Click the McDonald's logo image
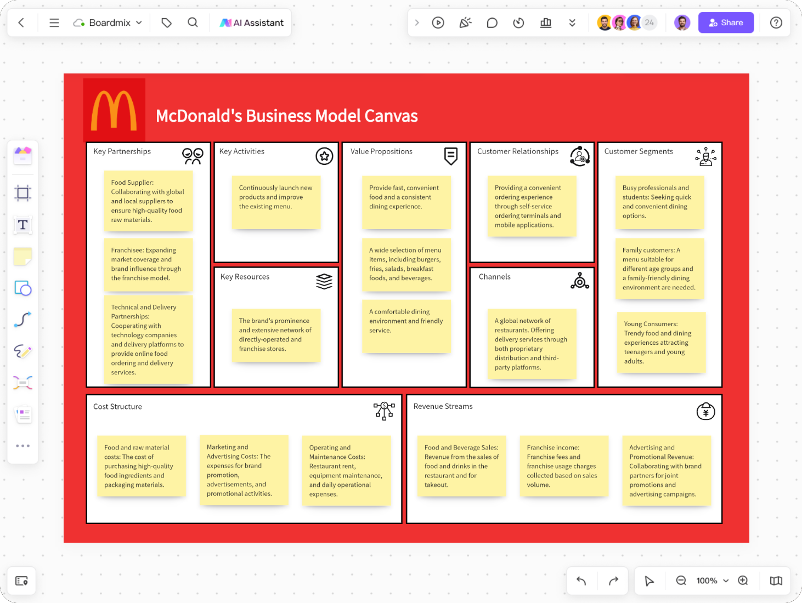Screen dimensions: 802x603 pos(114,110)
